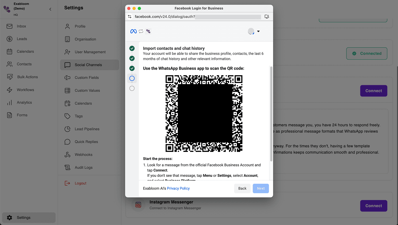Click the Webhooks icon

click(x=67, y=155)
